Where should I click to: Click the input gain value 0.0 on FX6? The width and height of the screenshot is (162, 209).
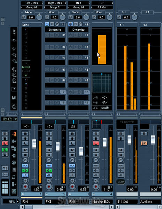(54, 17)
